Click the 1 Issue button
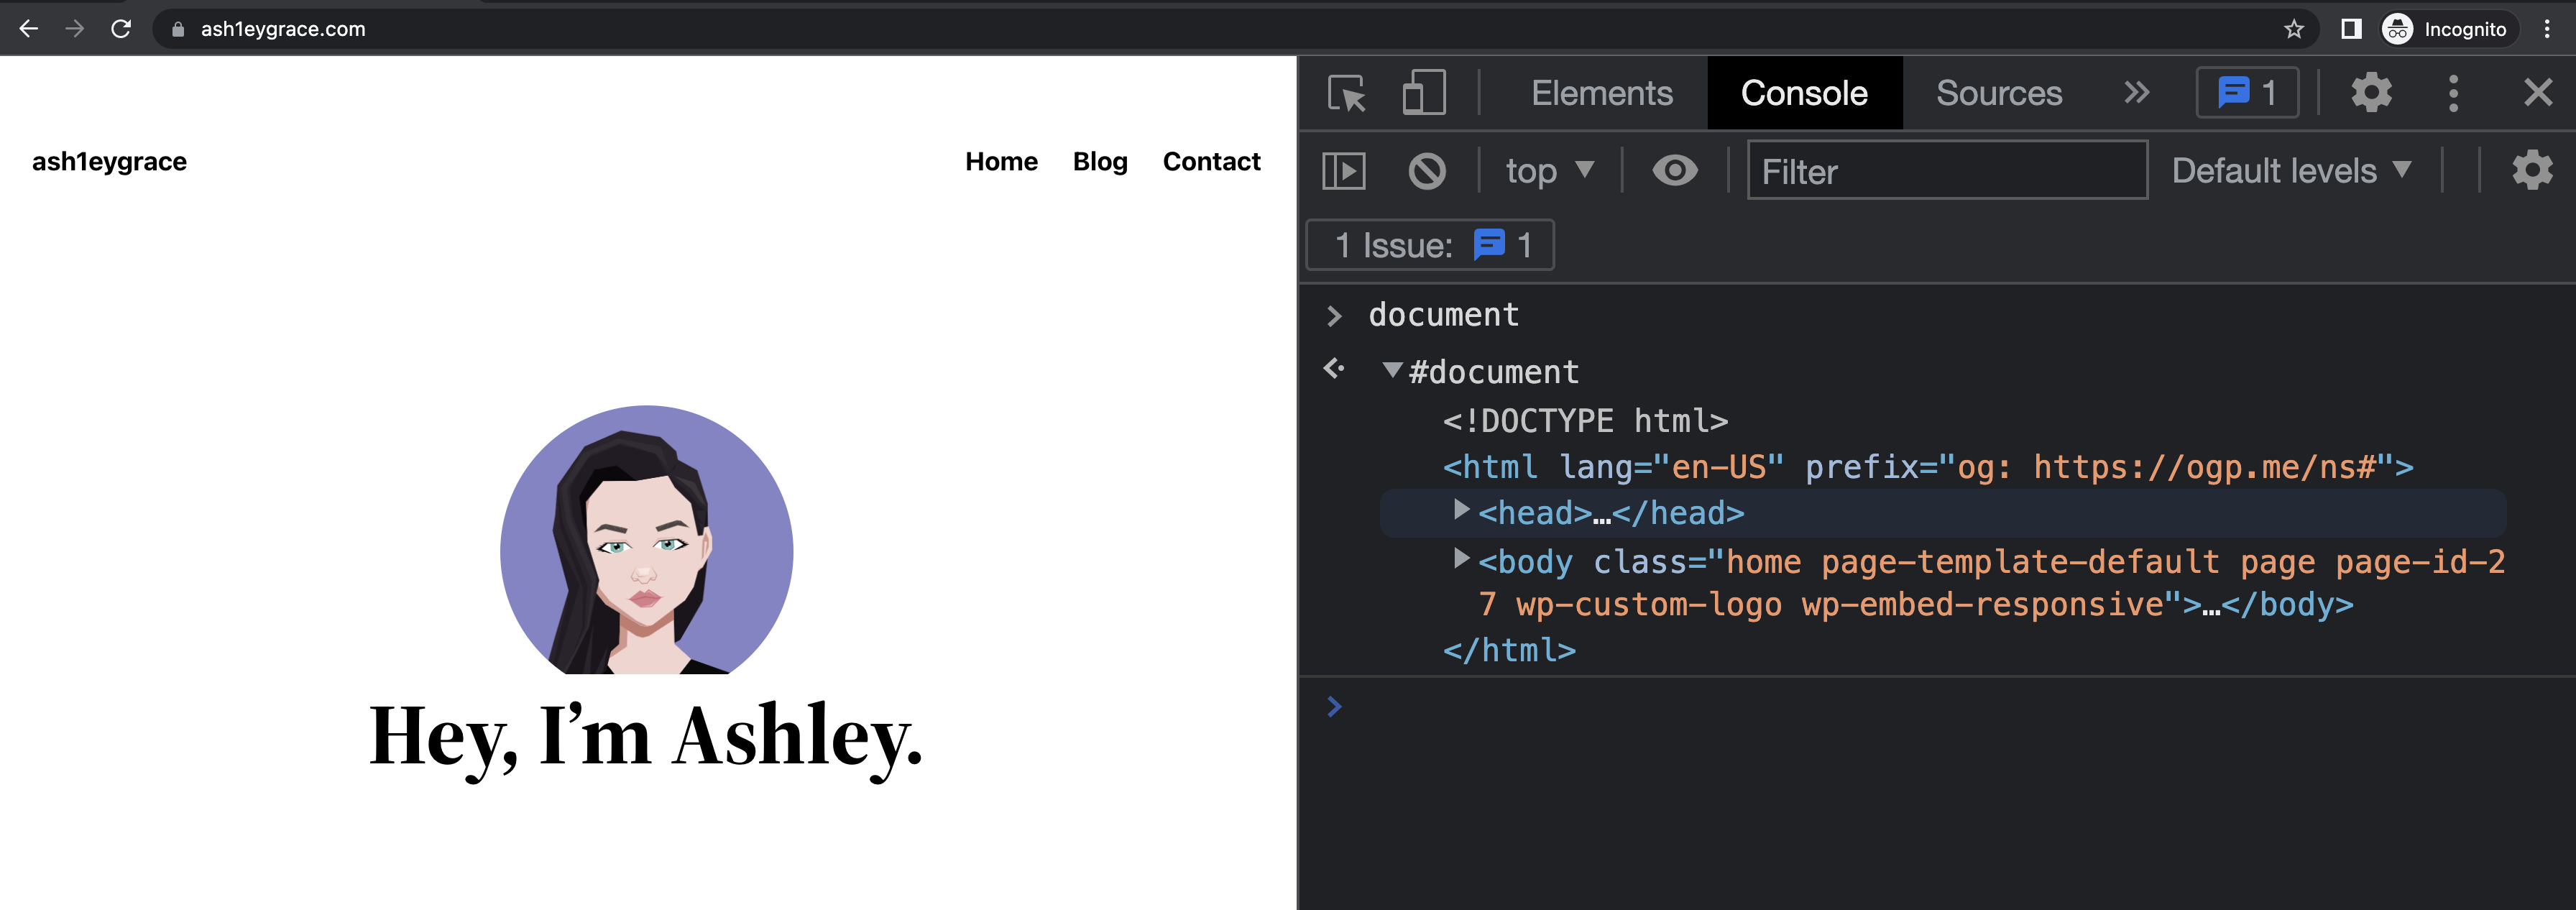 pos(1429,245)
